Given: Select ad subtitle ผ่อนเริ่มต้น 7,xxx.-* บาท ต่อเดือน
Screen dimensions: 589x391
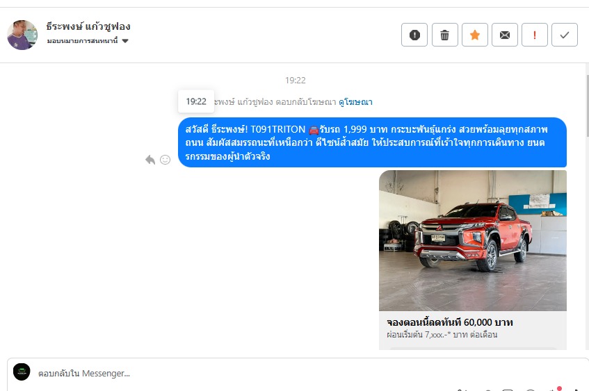Looking at the screenshot, I should (x=442, y=334).
